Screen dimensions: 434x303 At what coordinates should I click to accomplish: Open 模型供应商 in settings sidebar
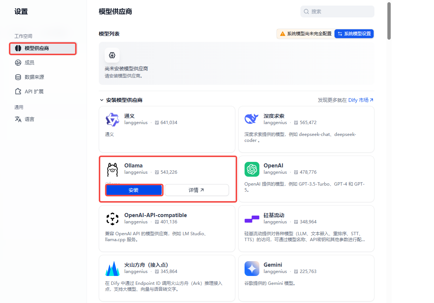(x=43, y=48)
